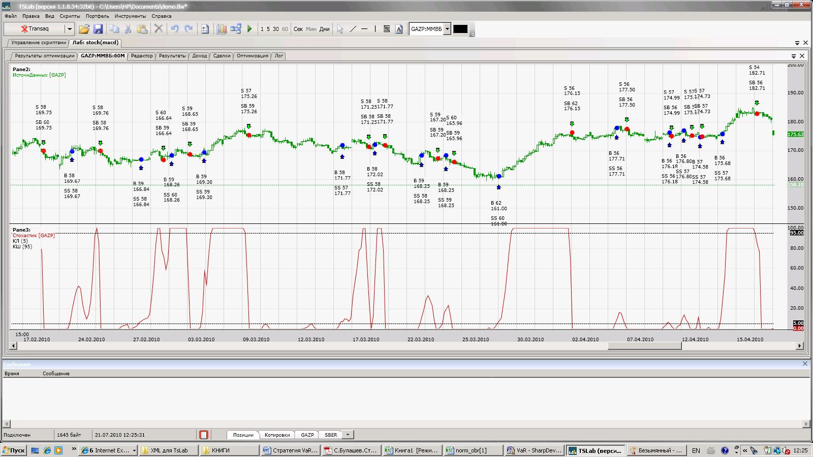813x457 pixels.
Task: Click the text annotation 'A' tool icon
Action: tap(399, 29)
